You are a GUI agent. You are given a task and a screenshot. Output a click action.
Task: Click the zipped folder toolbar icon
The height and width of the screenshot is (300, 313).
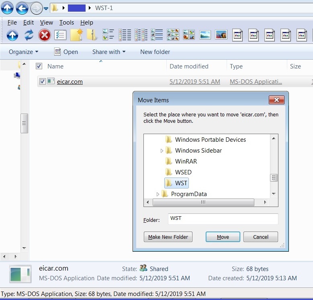[92, 35]
